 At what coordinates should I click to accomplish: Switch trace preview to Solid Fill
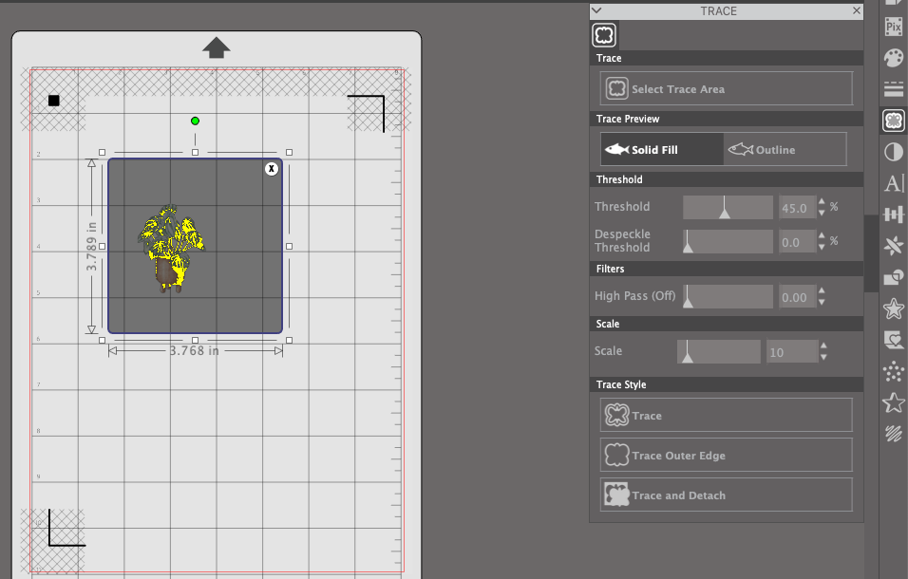click(662, 149)
